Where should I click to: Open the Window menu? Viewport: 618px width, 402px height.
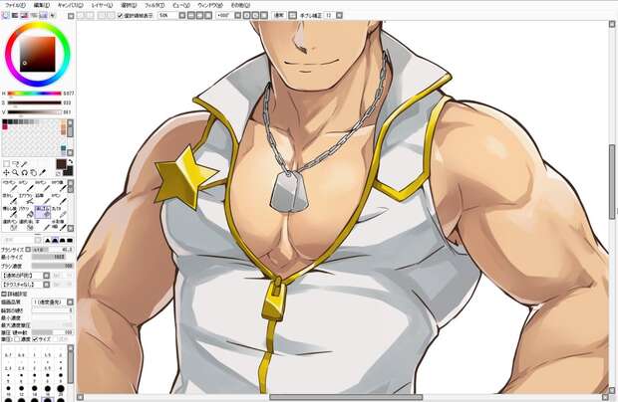click(210, 6)
